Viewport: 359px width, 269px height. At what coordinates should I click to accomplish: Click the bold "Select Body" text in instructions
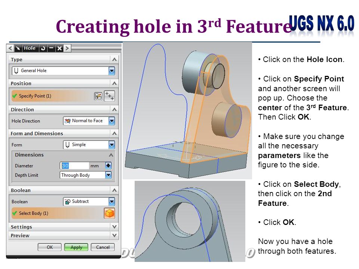pyautogui.click(x=316, y=184)
